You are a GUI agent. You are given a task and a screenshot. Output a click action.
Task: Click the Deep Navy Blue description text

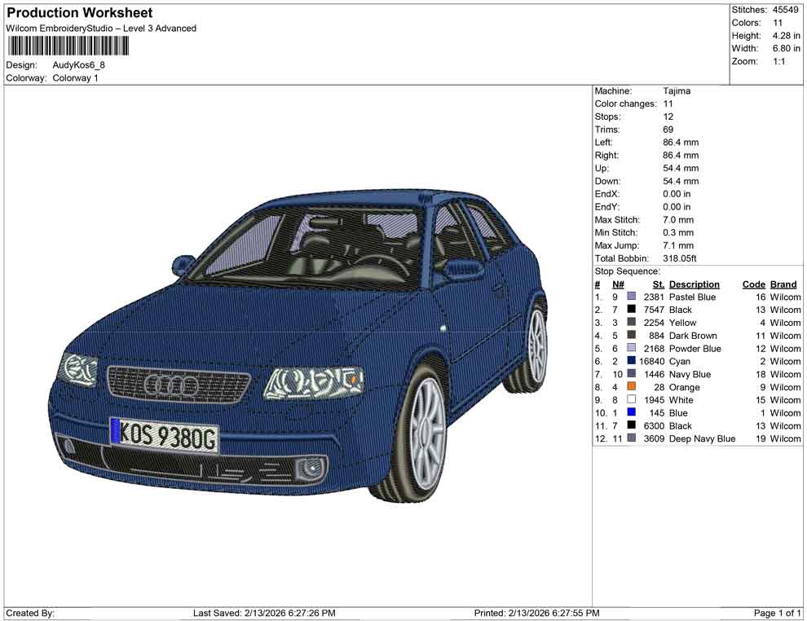pos(702,438)
